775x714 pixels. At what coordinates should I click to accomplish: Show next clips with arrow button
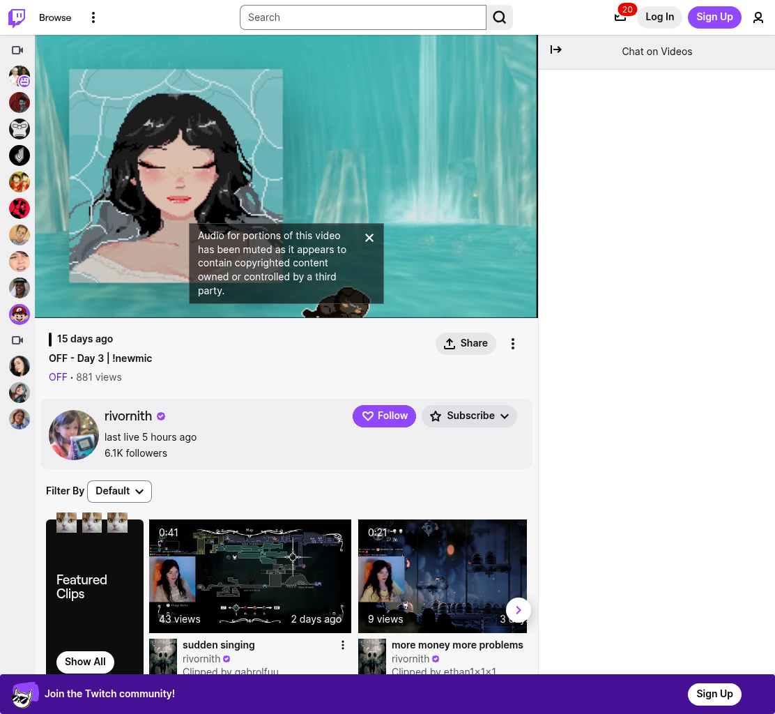tap(518, 610)
